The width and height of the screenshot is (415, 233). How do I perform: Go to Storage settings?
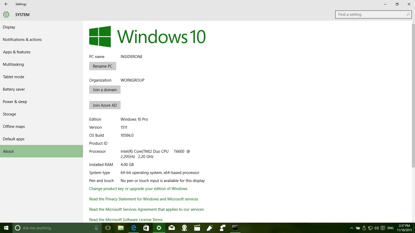point(41,114)
